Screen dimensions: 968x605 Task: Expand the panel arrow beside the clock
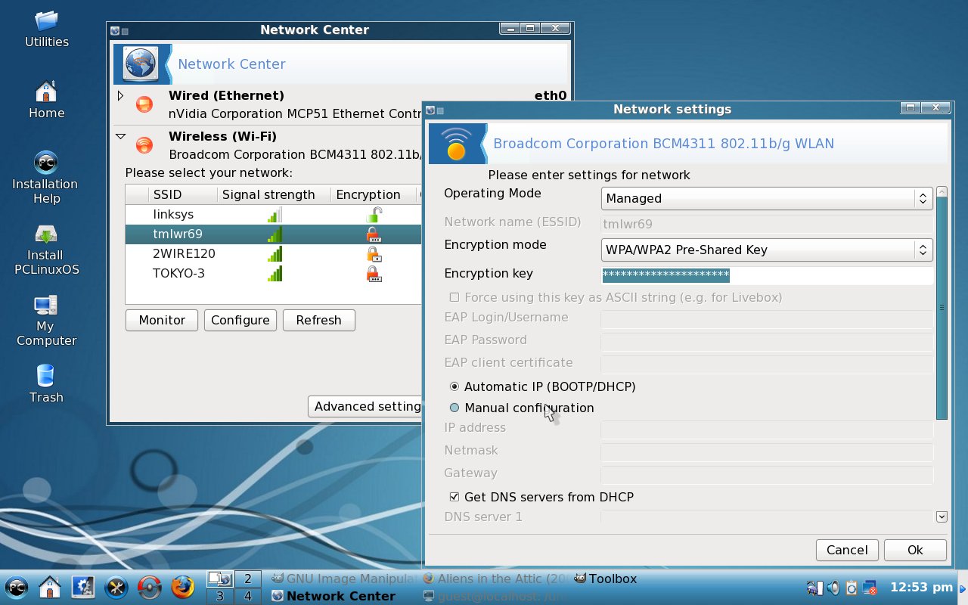(963, 588)
